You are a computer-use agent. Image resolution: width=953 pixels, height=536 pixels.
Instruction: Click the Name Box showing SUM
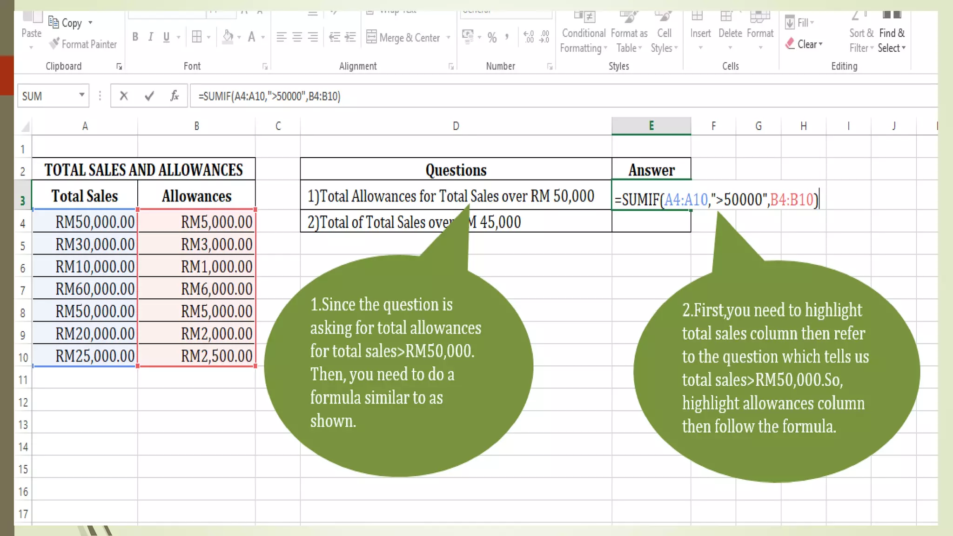47,96
